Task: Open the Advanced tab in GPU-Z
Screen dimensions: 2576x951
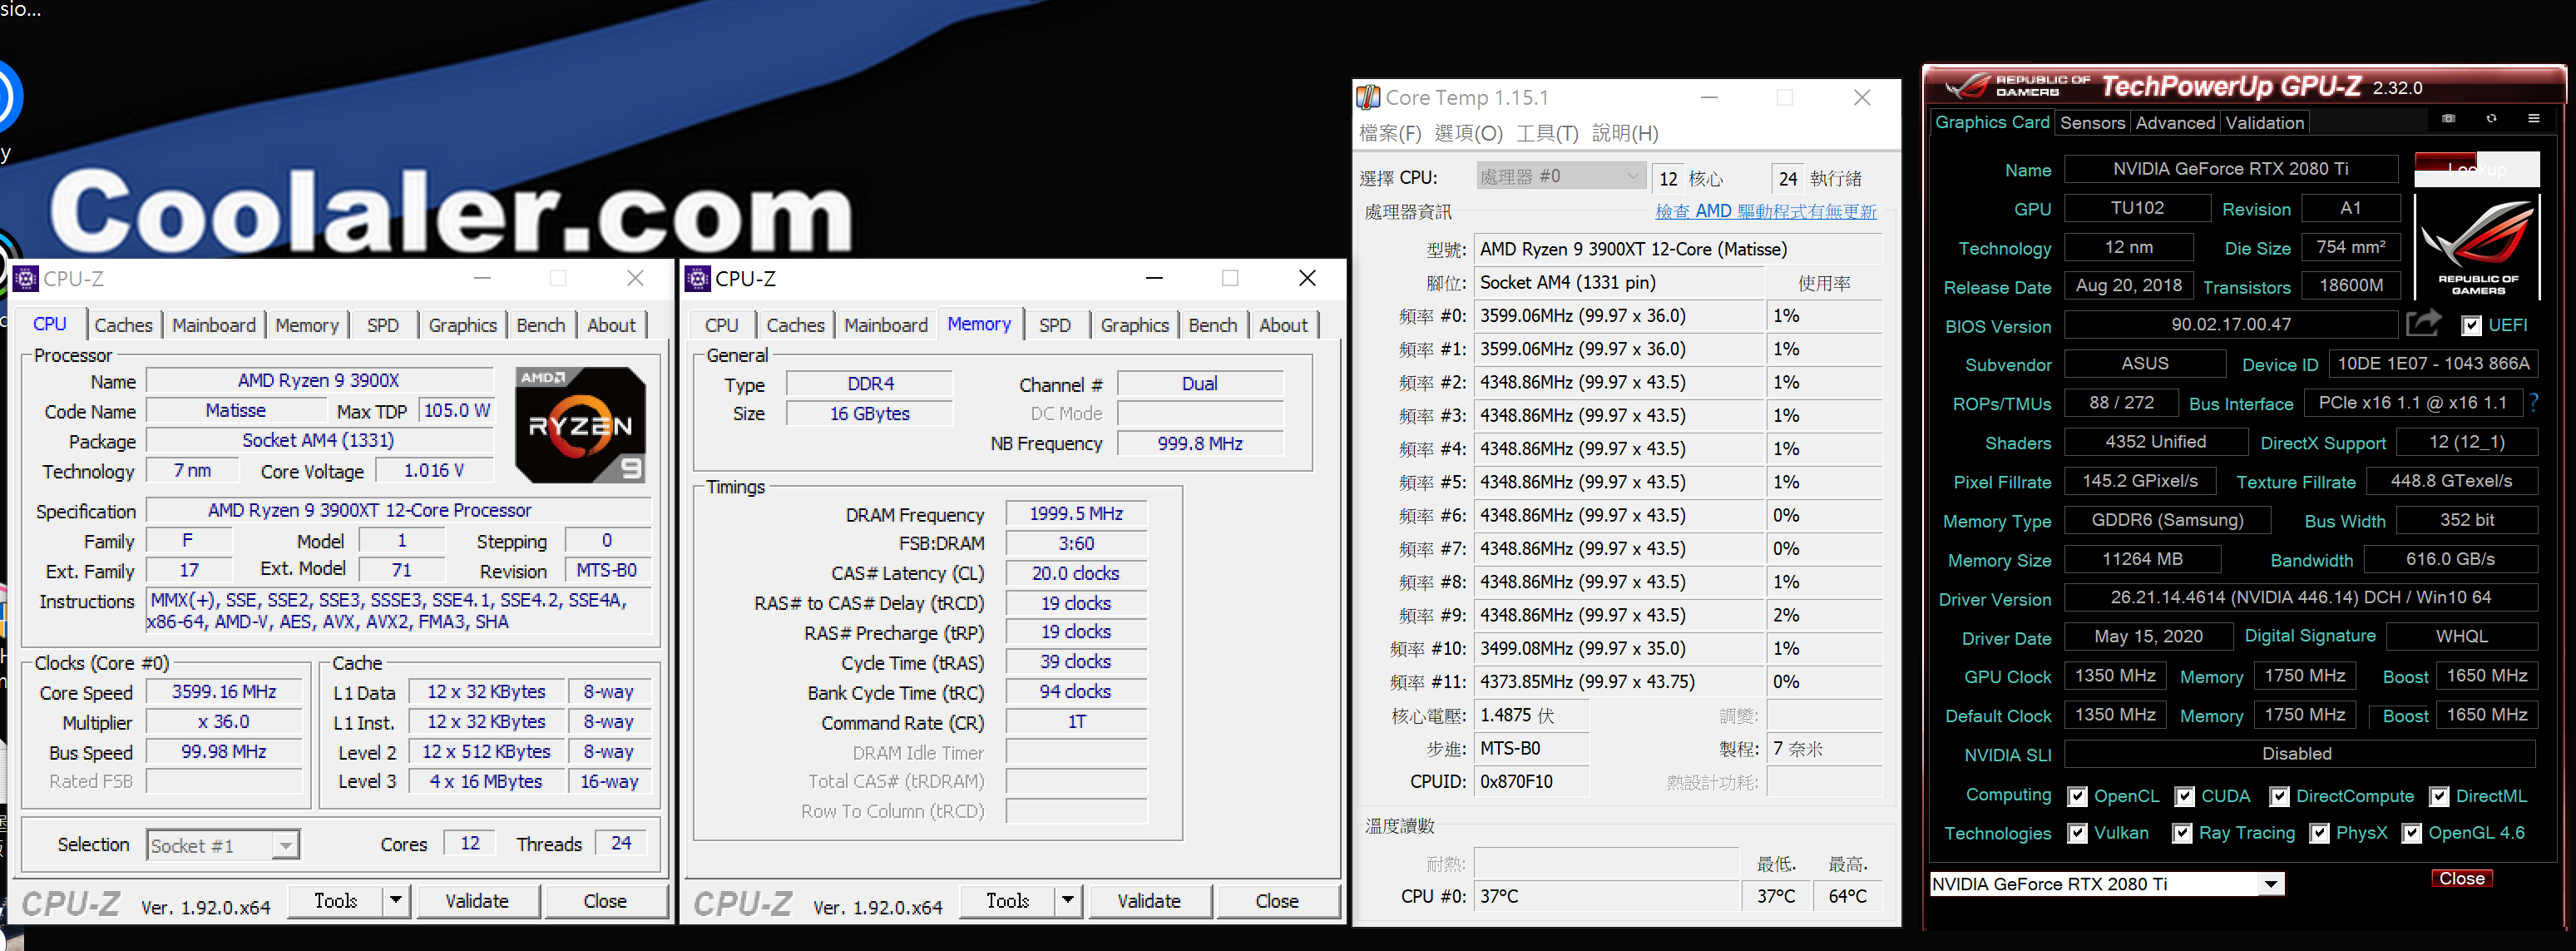Action: point(2175,123)
